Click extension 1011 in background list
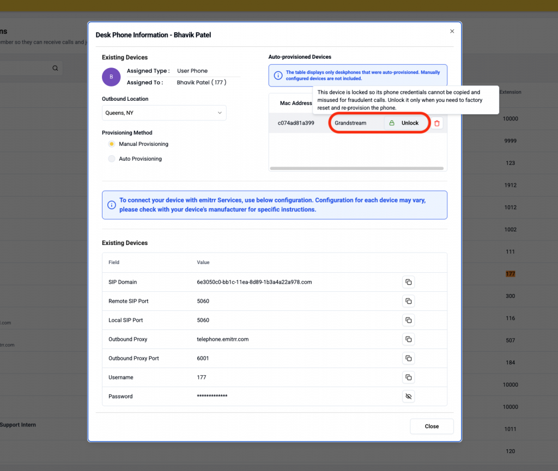 (x=510, y=429)
